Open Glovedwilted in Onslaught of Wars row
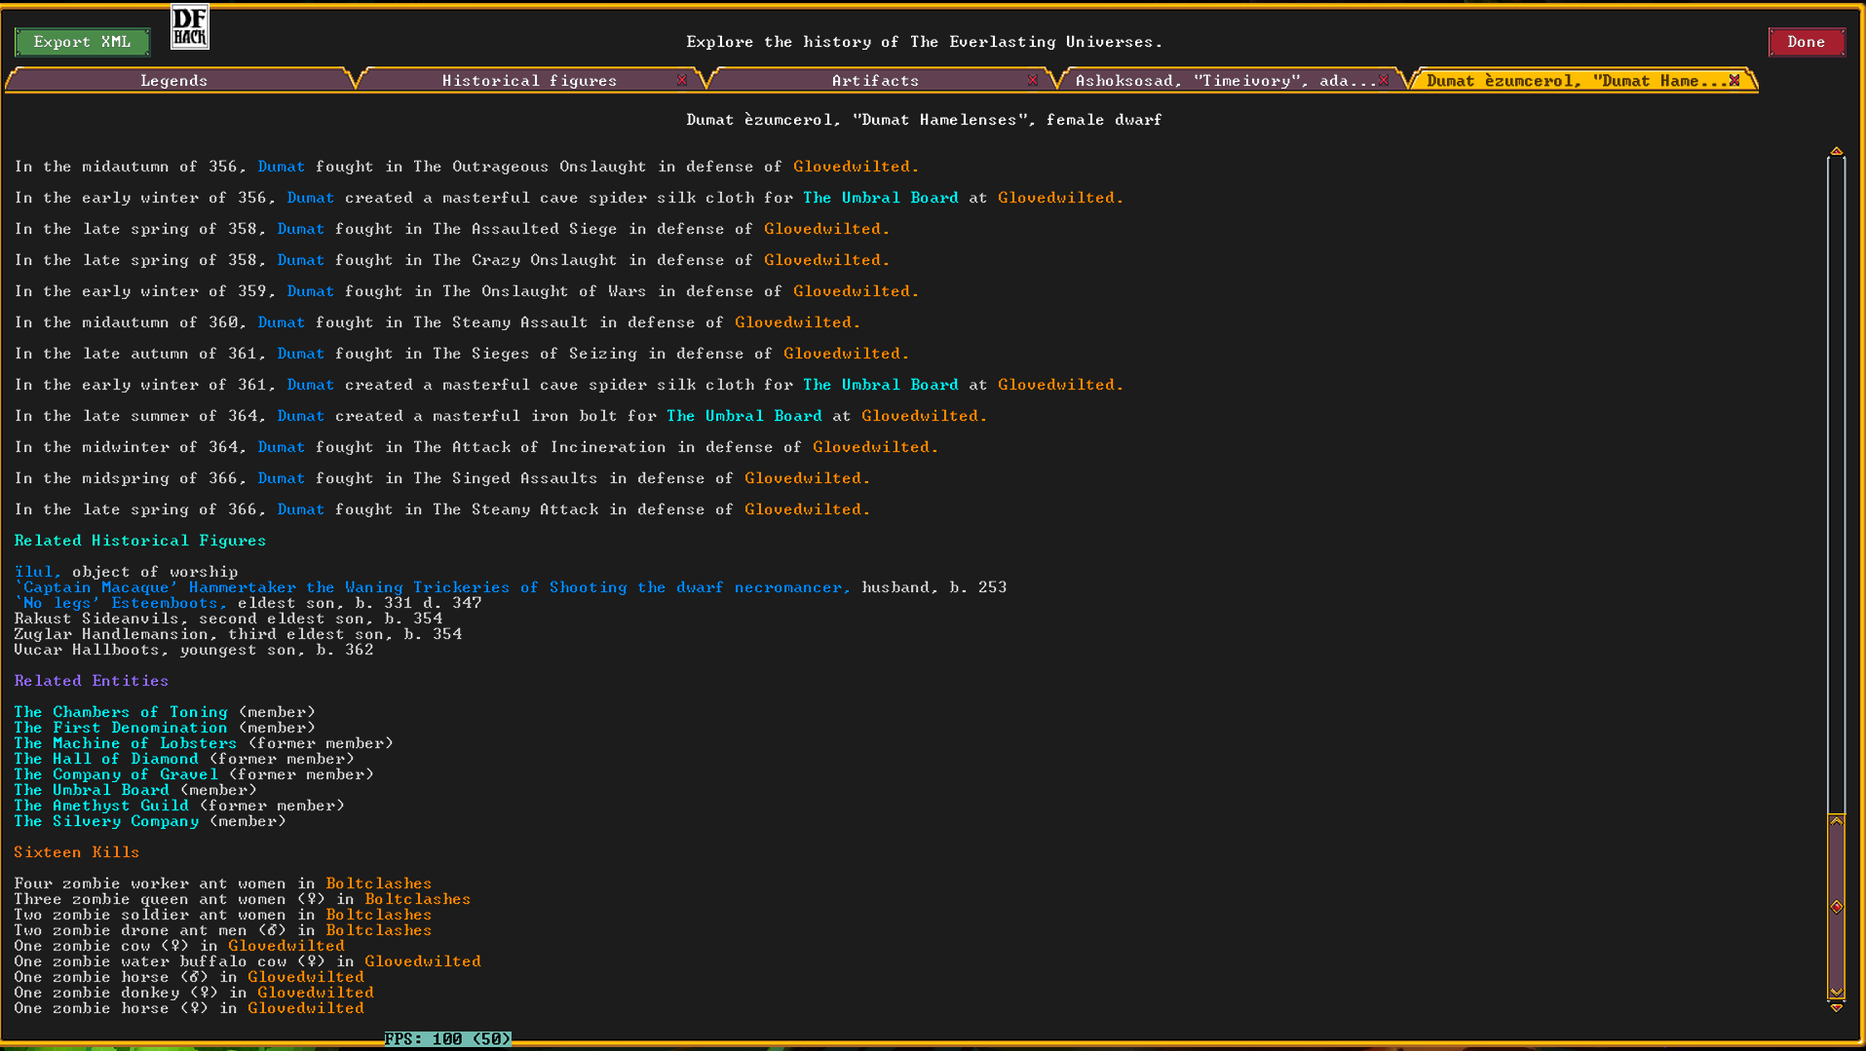 pos(856,291)
